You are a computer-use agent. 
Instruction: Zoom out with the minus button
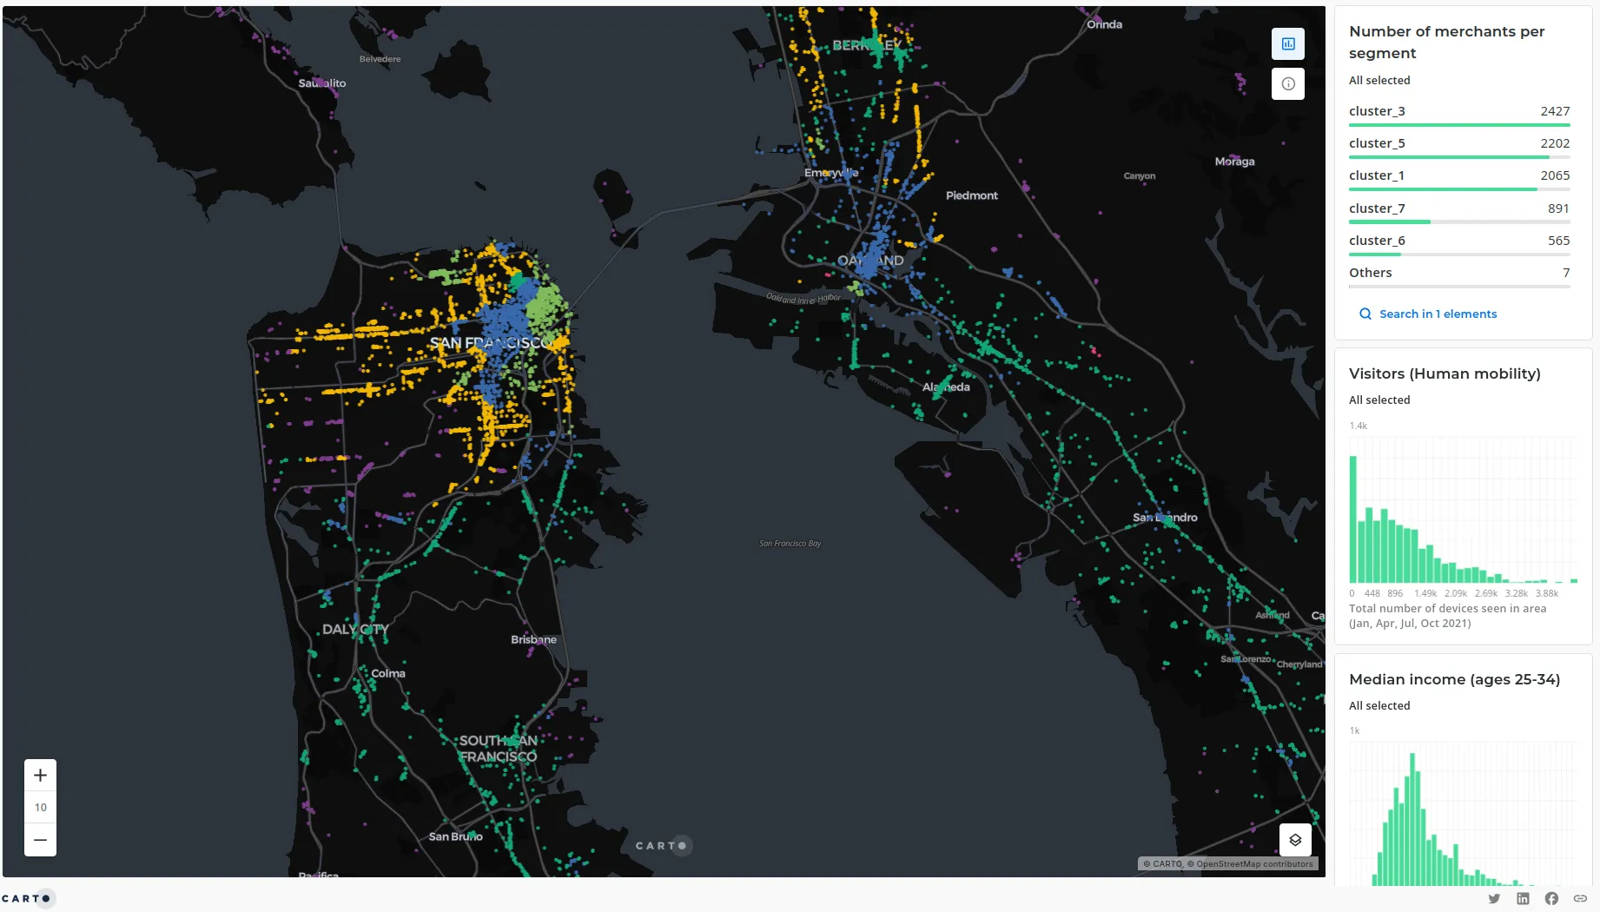pos(40,840)
